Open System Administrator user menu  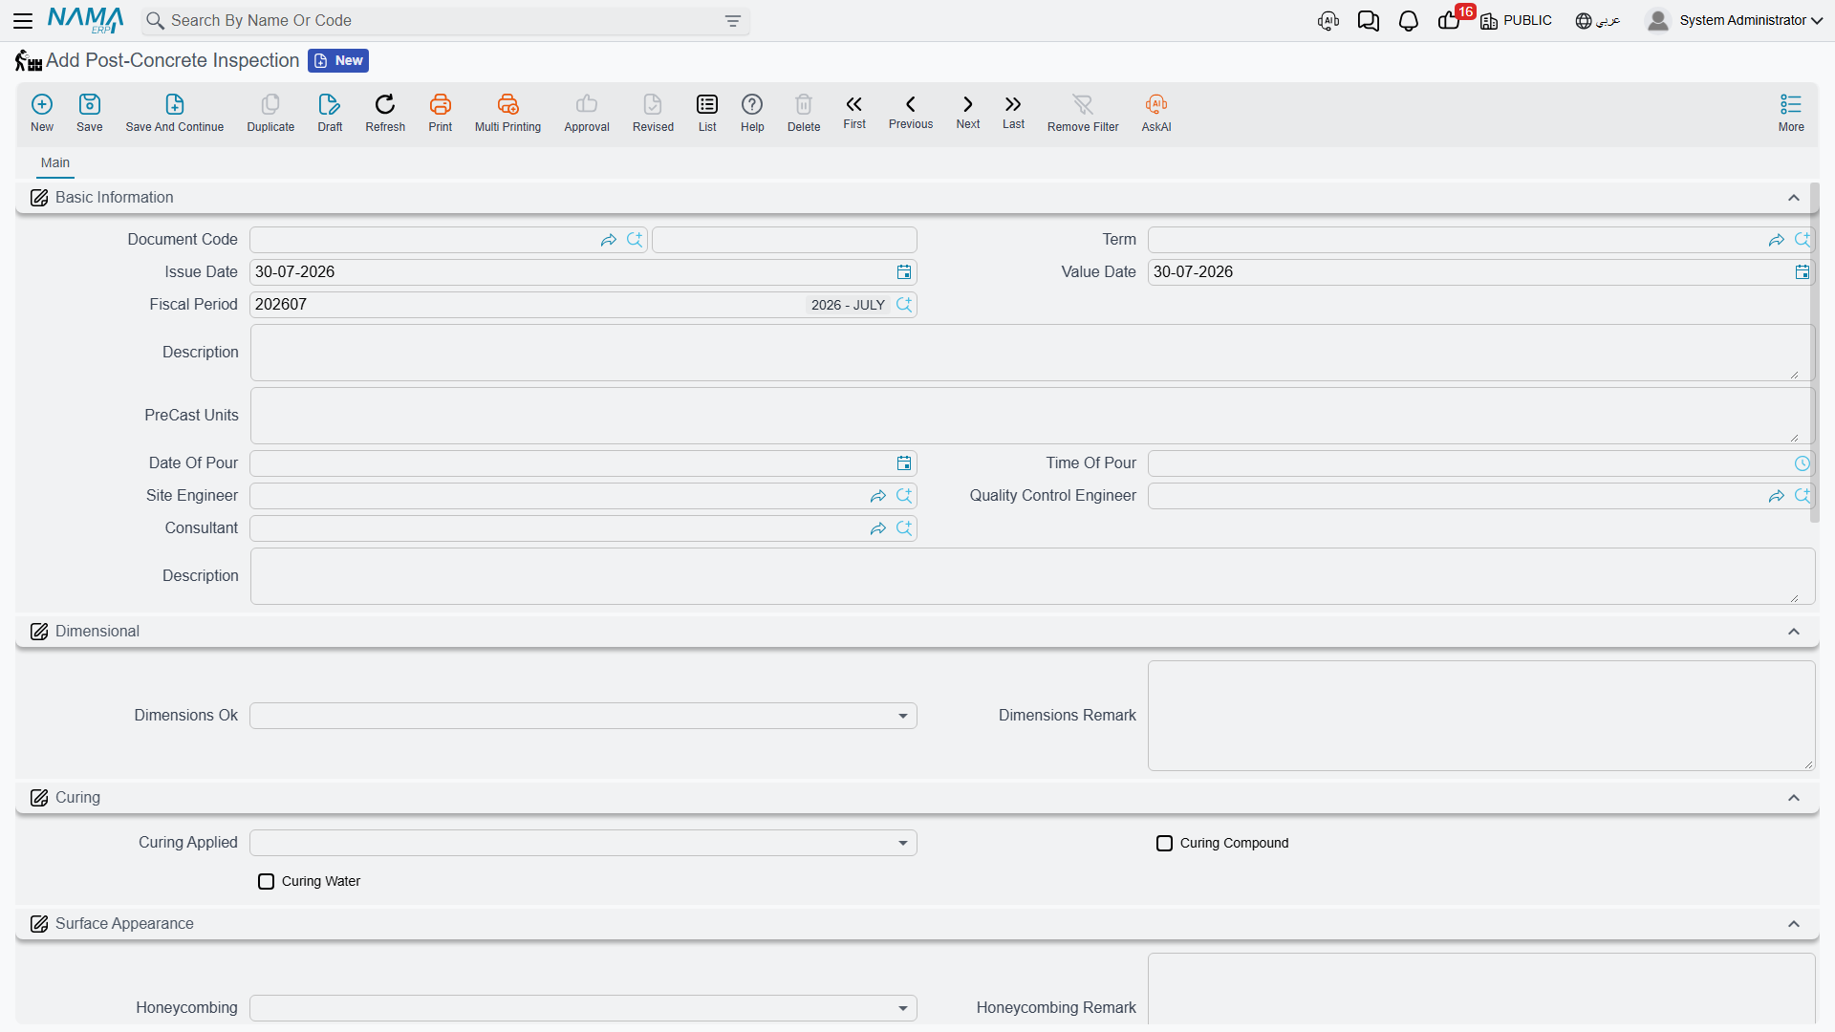[1734, 20]
